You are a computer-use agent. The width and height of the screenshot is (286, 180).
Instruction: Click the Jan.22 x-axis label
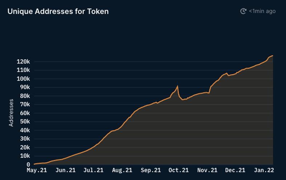tap(263, 170)
